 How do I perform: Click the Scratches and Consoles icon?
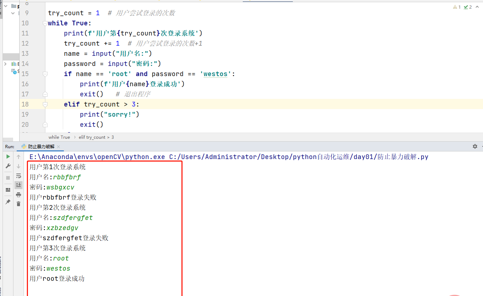(14, 71)
